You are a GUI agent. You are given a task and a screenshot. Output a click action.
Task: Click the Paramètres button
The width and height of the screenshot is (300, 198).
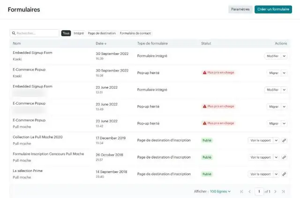point(240,9)
